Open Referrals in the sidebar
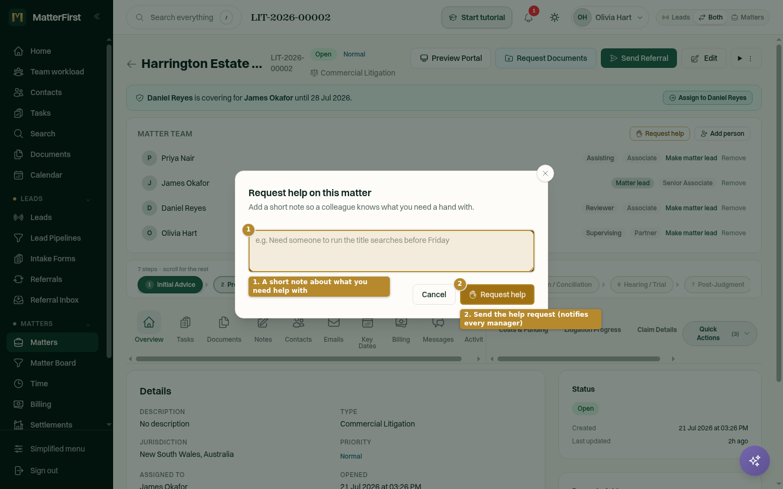This screenshot has height=489, width=783. (x=53, y=279)
